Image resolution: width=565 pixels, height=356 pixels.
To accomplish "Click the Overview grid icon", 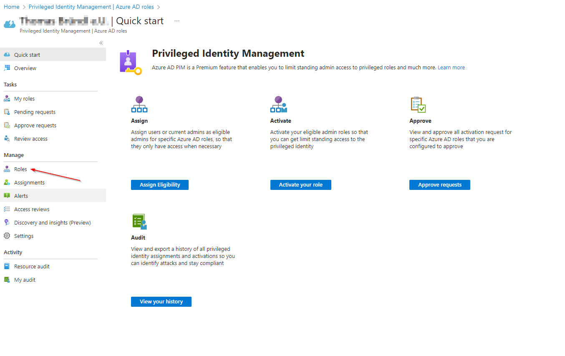I will click(x=7, y=68).
